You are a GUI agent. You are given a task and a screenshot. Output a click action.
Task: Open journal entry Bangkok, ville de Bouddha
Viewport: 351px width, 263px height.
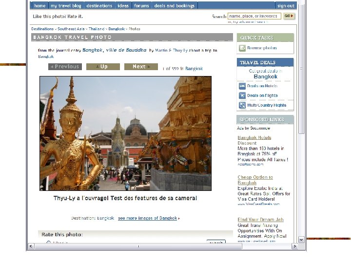(x=115, y=50)
